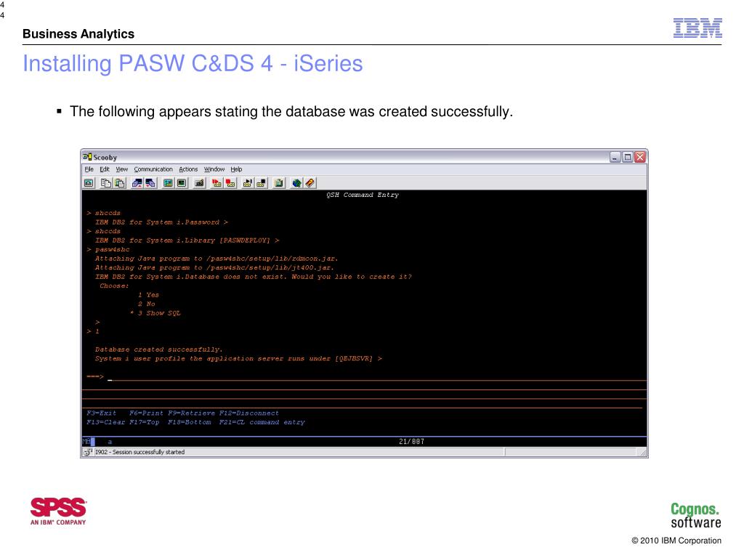Click the '1 Yes' option text

click(148, 295)
